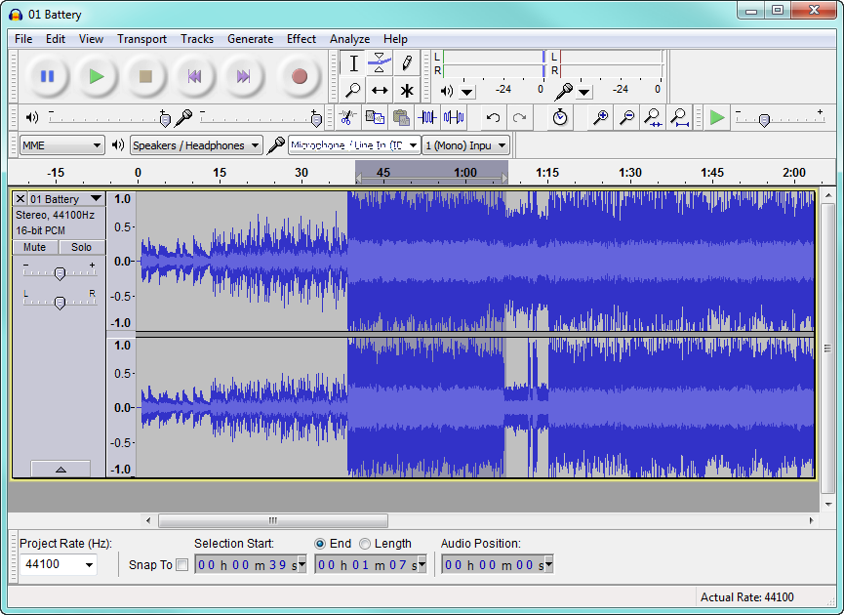Viewport: 844px width, 615px height.
Task: Open the Generate menu
Action: point(250,39)
